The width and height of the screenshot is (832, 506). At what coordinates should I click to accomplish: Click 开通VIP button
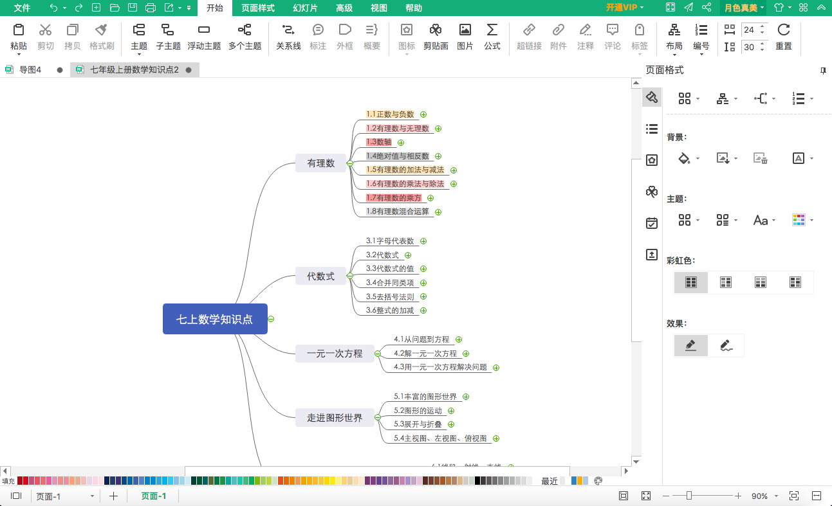click(x=622, y=8)
